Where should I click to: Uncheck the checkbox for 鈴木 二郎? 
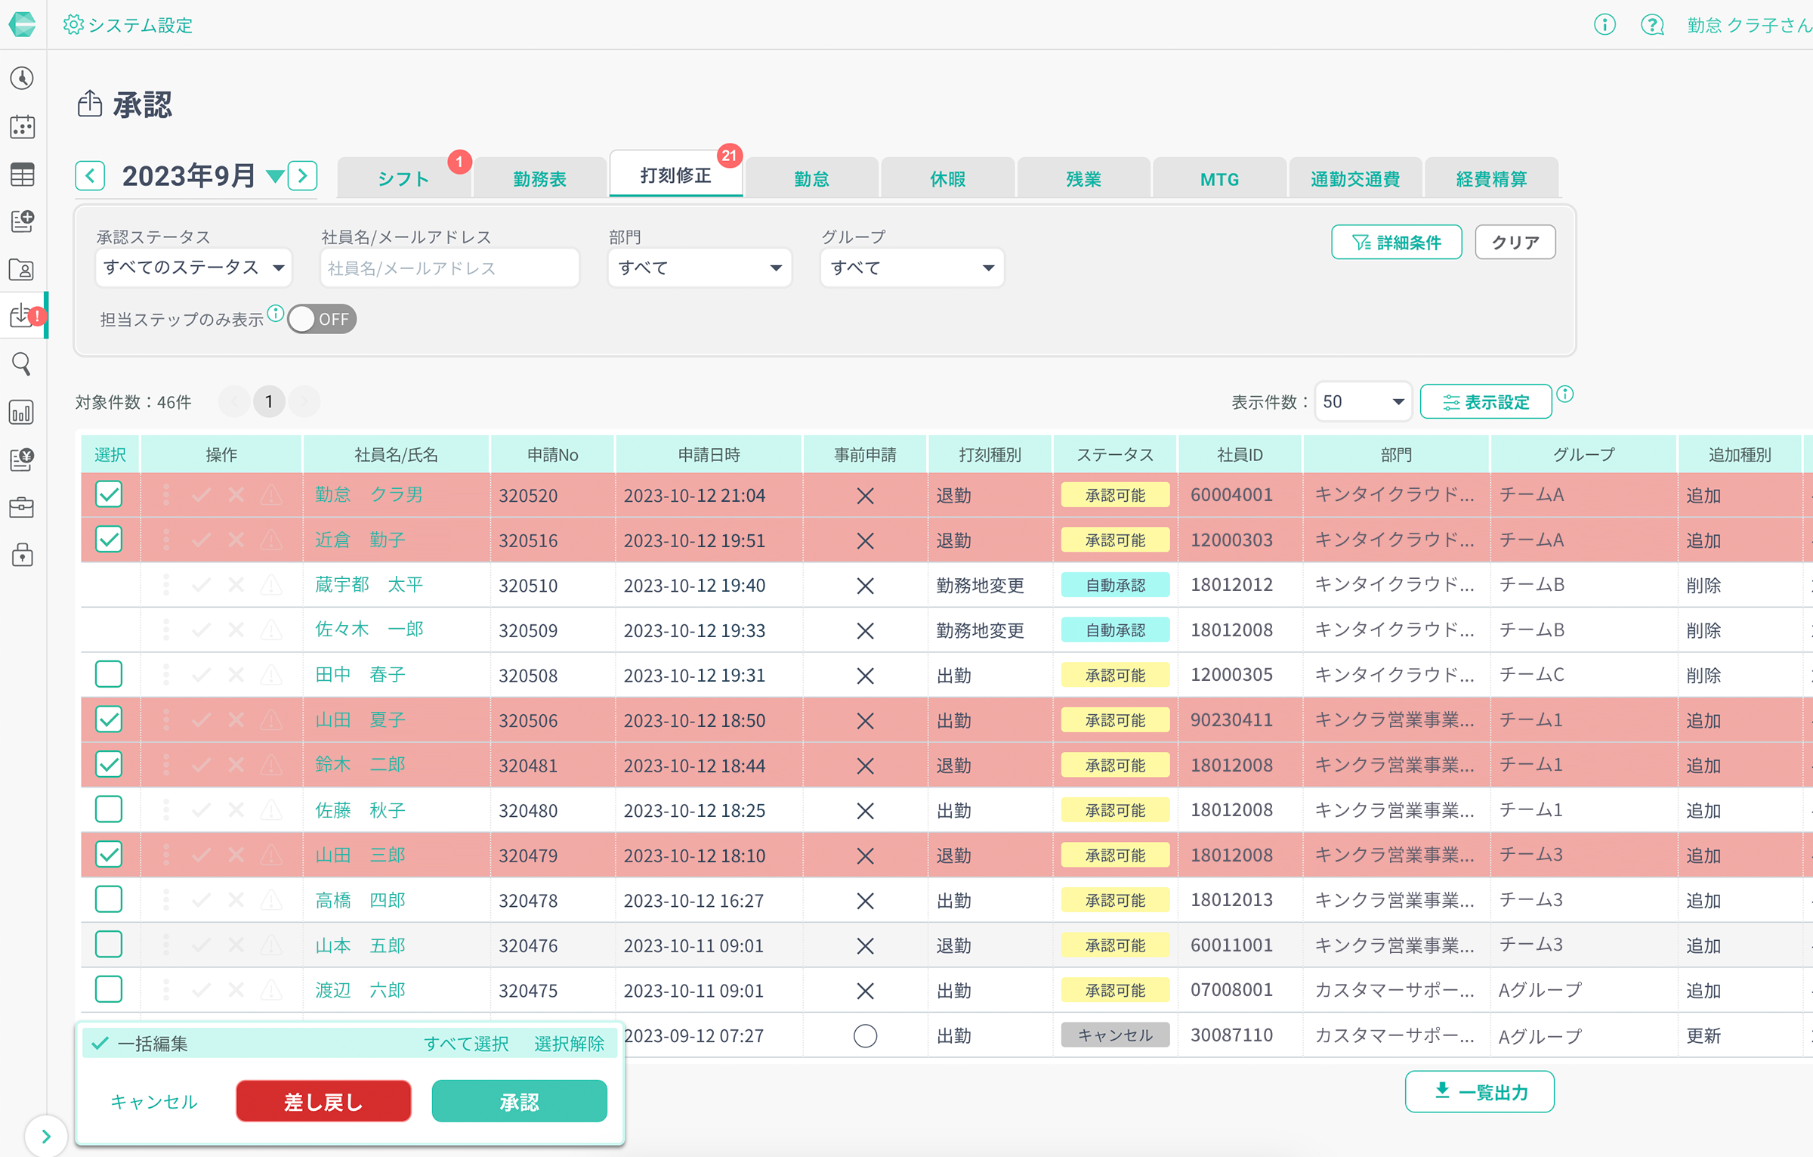109,764
